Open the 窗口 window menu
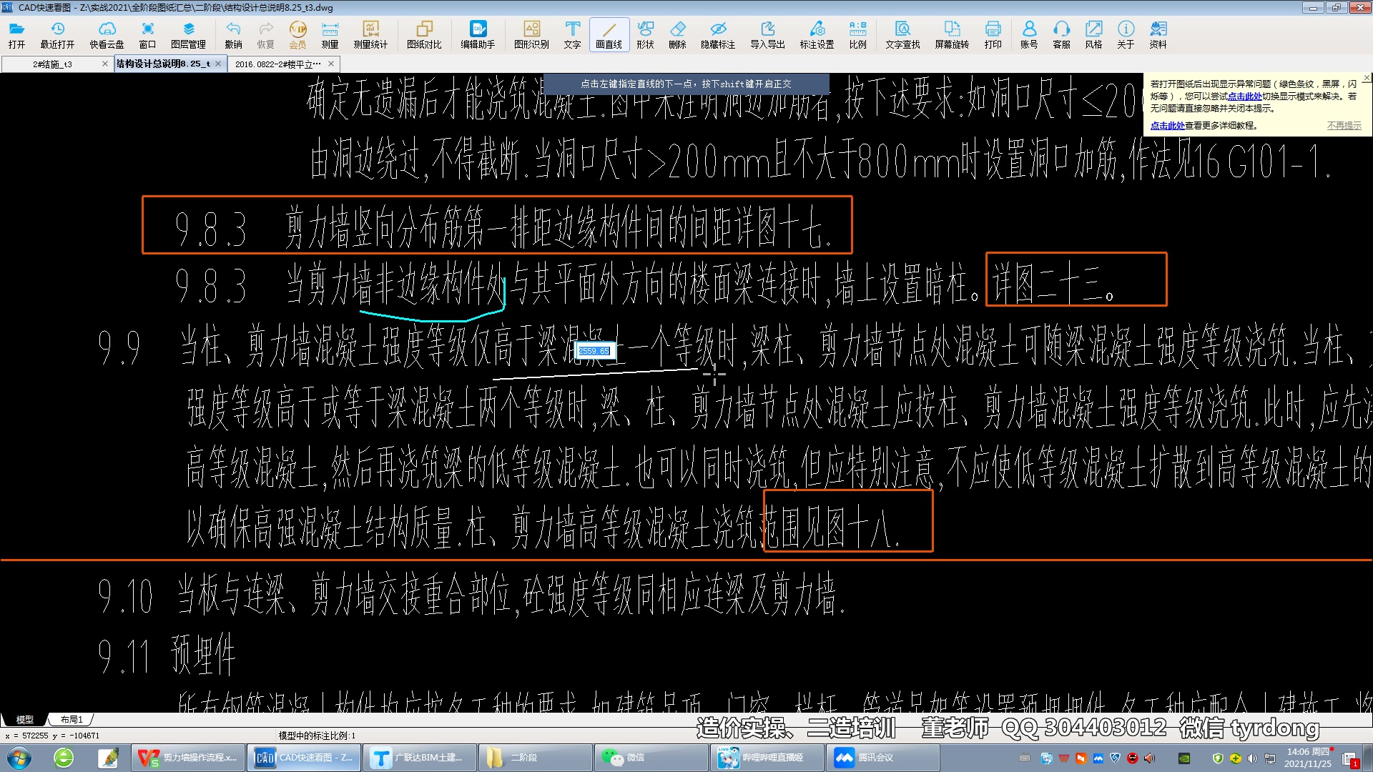The width and height of the screenshot is (1373, 772). tap(147, 34)
